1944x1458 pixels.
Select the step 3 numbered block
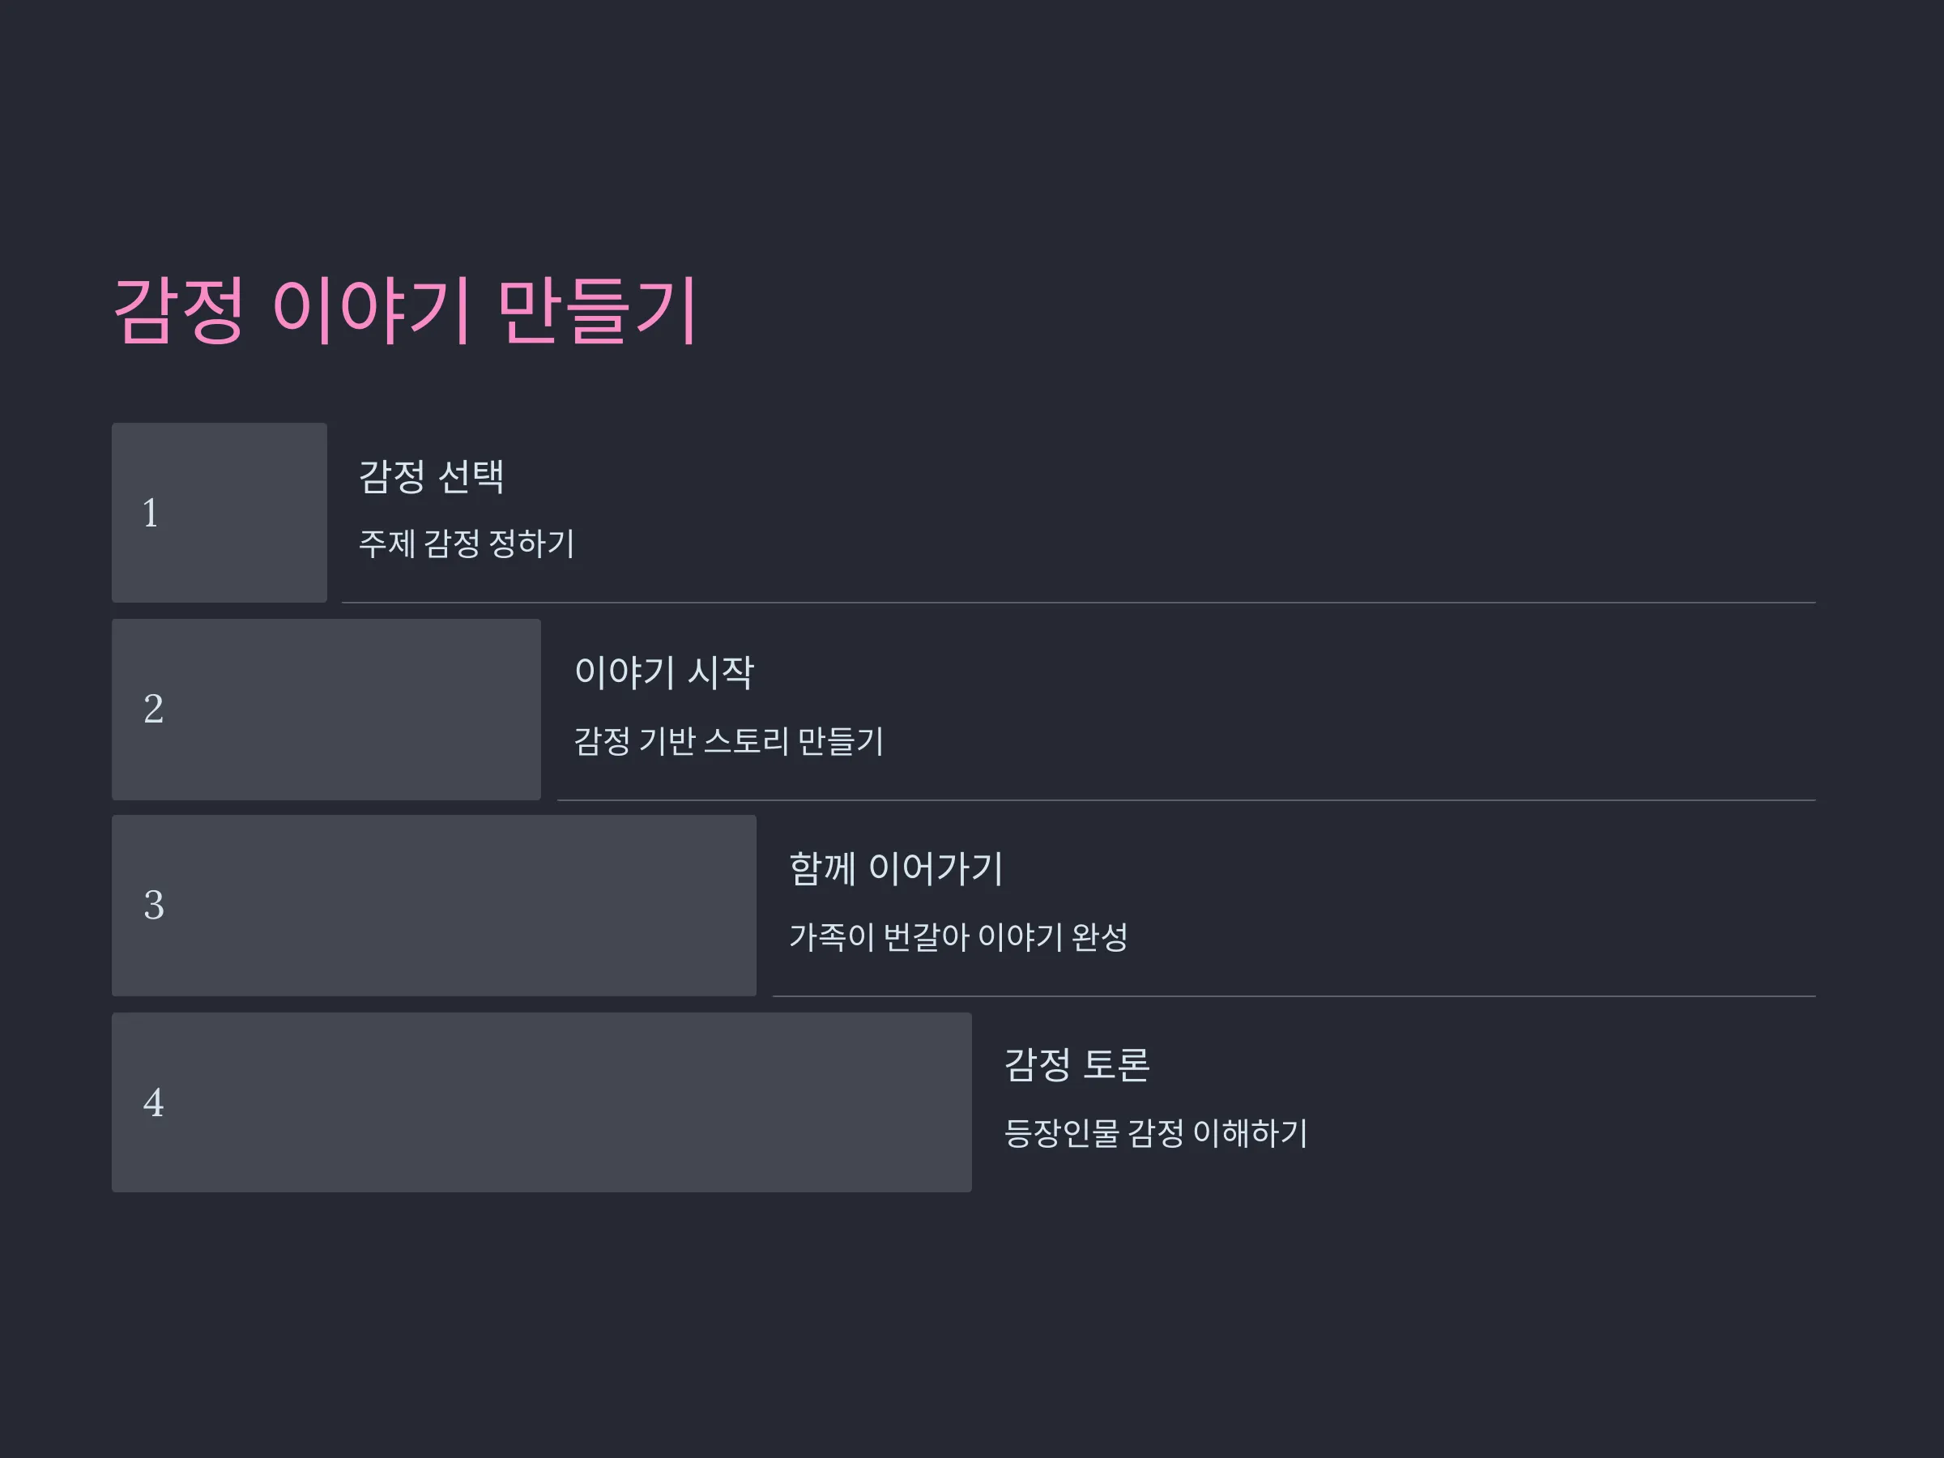tap(434, 906)
